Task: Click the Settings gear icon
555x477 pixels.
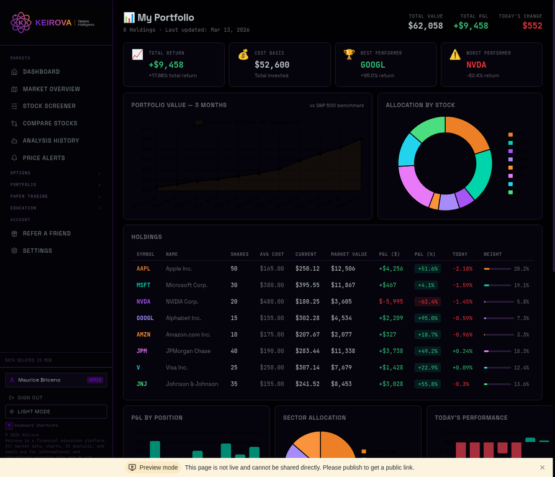Action: (14, 251)
